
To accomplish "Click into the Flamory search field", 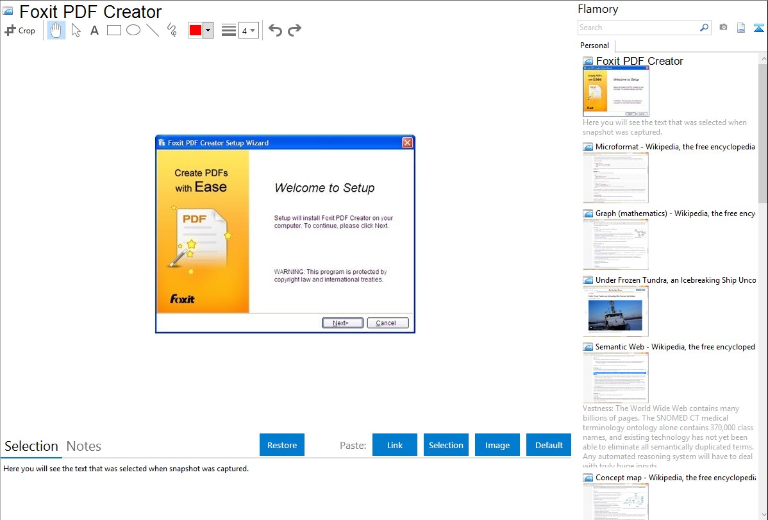I will [638, 28].
